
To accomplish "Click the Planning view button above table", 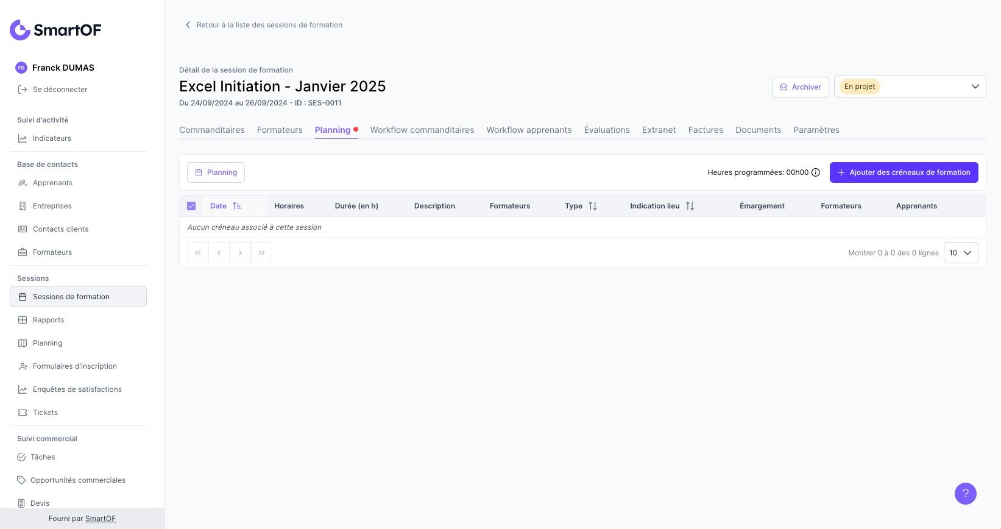I will (x=216, y=172).
